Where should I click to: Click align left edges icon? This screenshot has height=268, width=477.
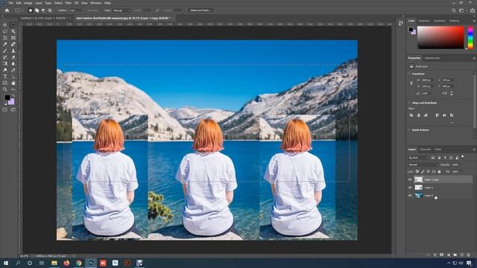click(x=411, y=115)
